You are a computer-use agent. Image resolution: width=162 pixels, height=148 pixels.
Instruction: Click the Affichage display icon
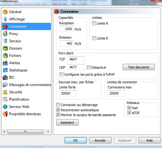[x=5, y=19]
